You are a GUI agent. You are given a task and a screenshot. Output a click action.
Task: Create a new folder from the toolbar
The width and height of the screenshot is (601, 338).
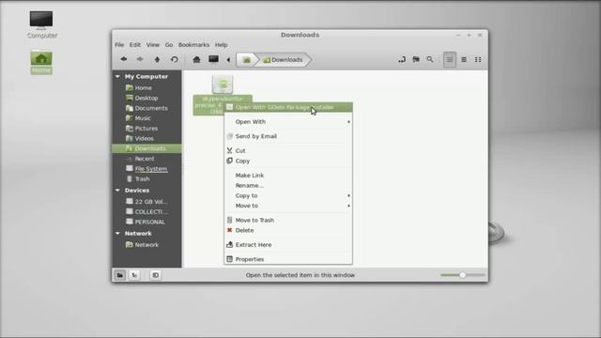tap(416, 59)
